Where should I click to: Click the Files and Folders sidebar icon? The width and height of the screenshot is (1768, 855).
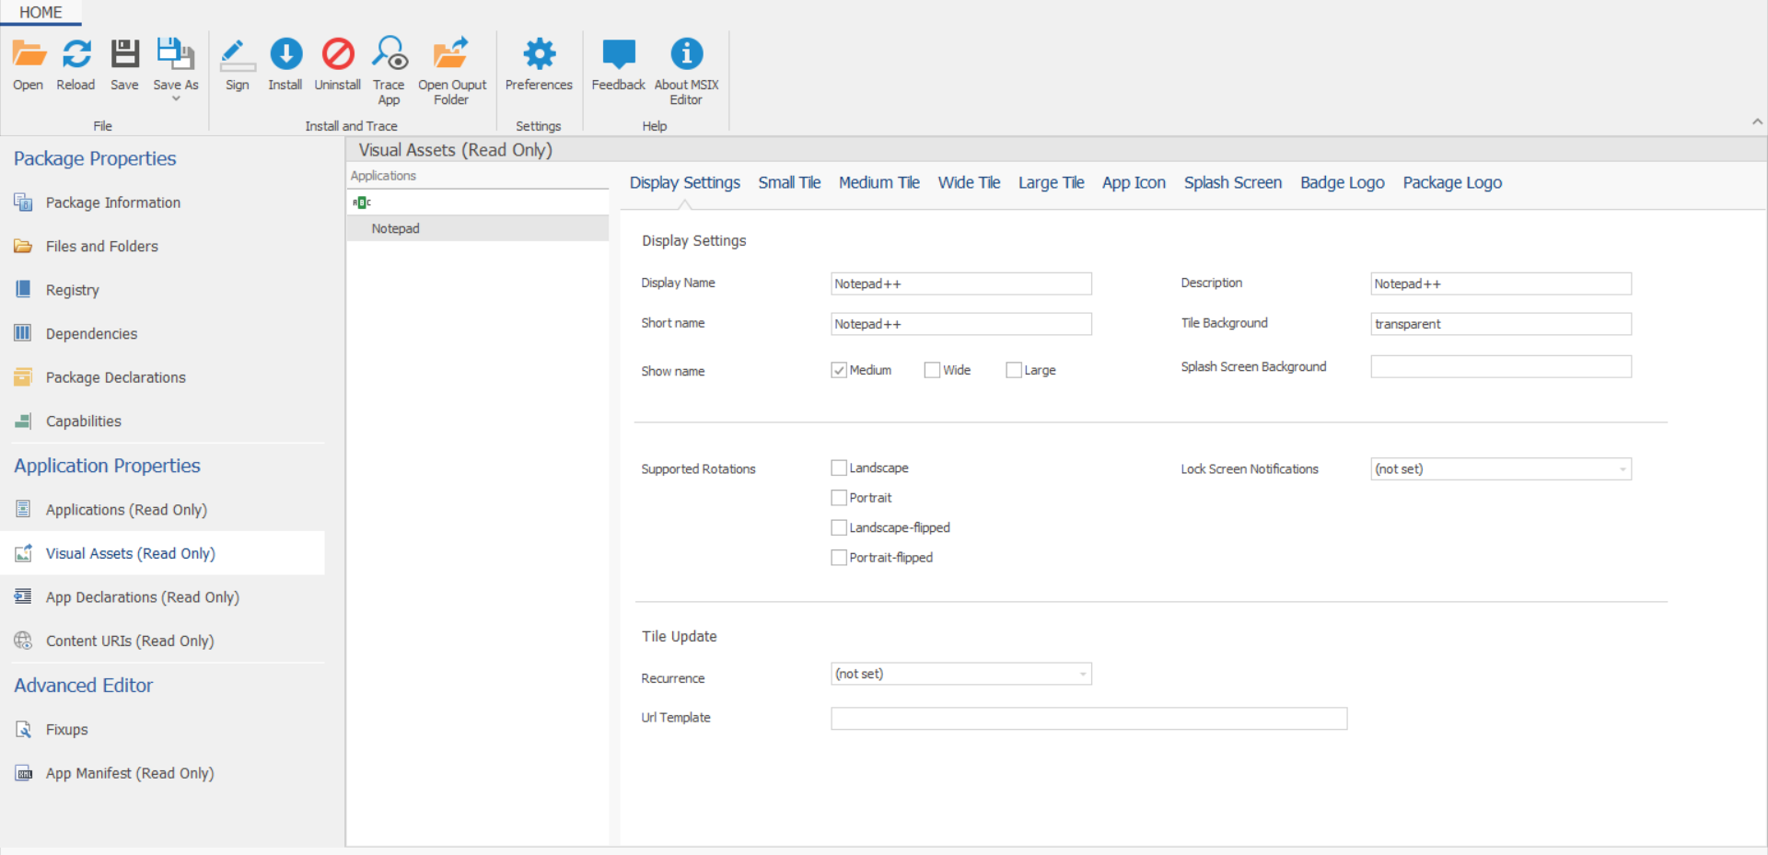point(23,246)
